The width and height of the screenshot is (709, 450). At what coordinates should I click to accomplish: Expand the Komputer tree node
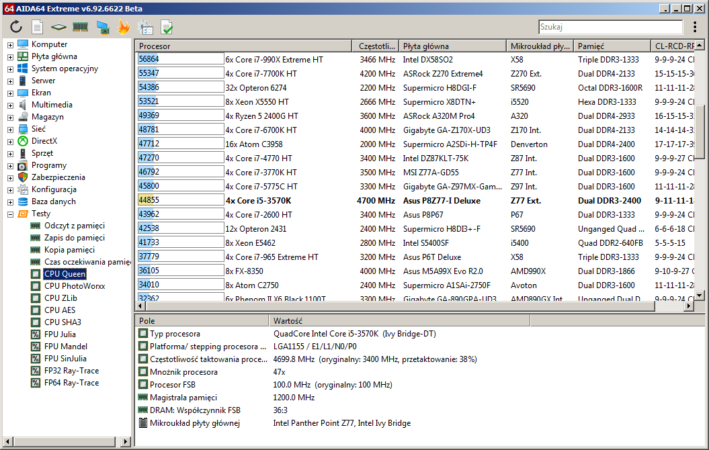click(x=10, y=45)
